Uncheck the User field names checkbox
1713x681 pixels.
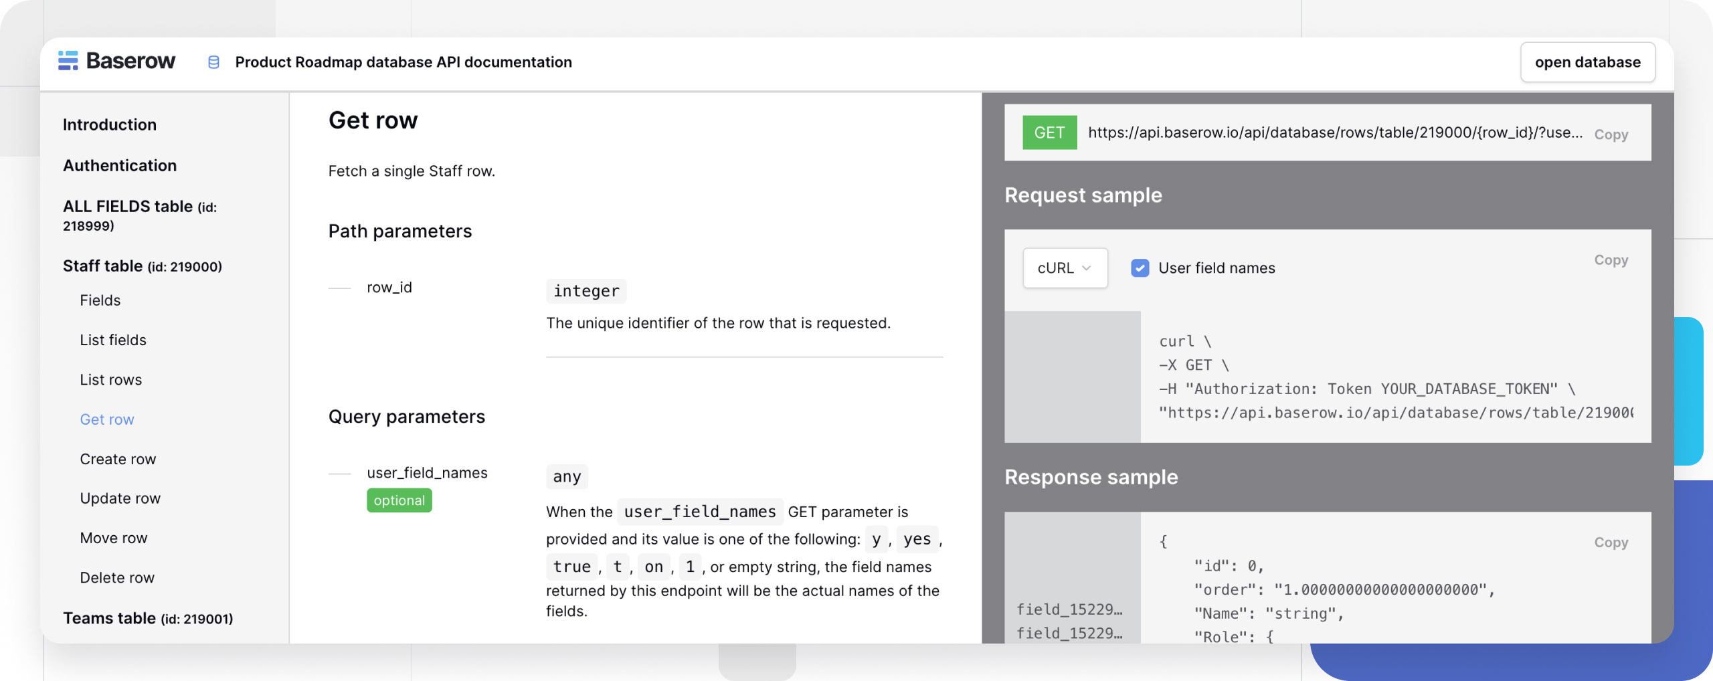(1140, 268)
